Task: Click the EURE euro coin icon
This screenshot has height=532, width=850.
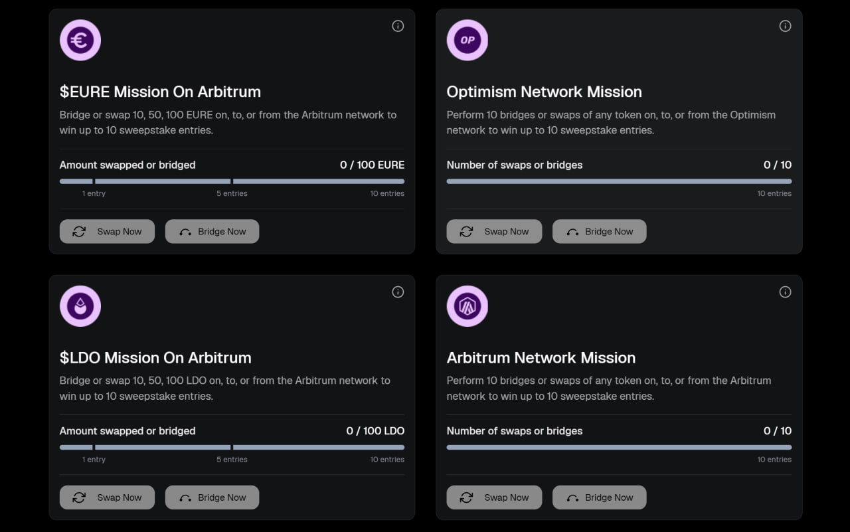Action: click(80, 41)
